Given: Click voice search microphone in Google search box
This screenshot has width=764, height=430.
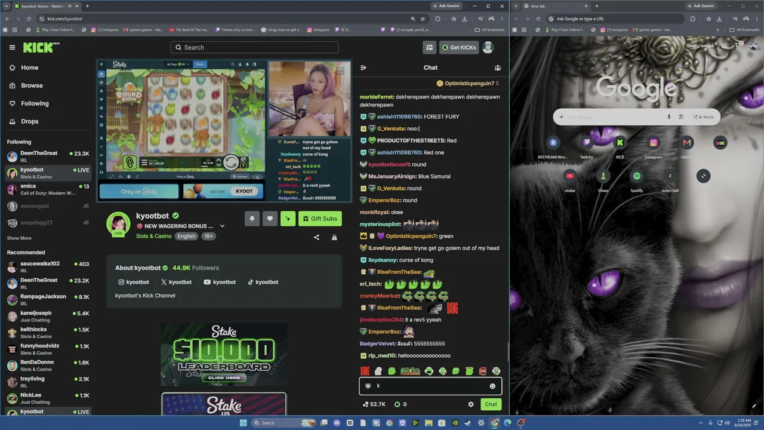Looking at the screenshot, I should click(669, 117).
